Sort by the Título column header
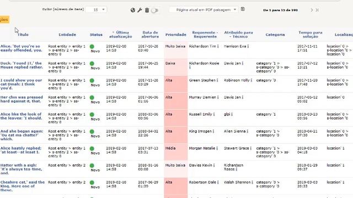Viewport: 353px width, 198px height. pos(23,35)
